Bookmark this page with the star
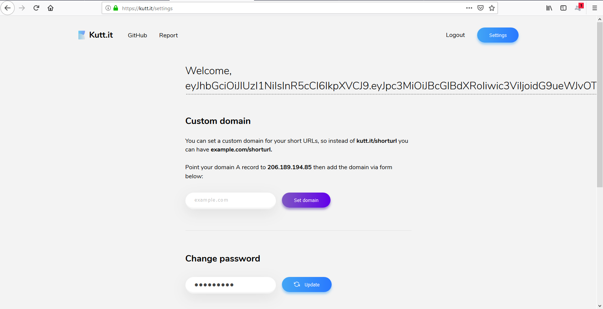Screen dimensions: 603x309 (491, 8)
